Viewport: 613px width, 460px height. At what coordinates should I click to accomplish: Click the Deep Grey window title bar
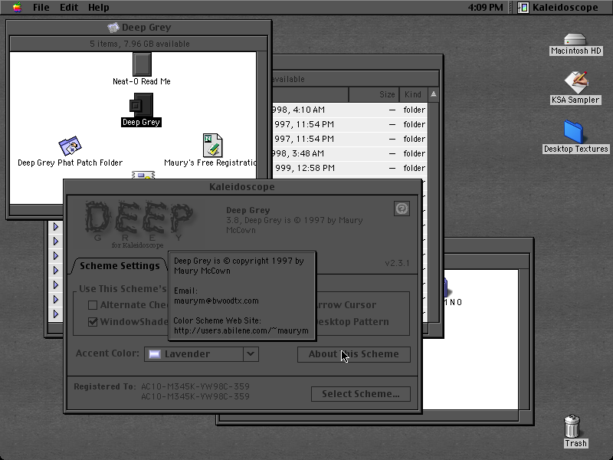tap(139, 28)
